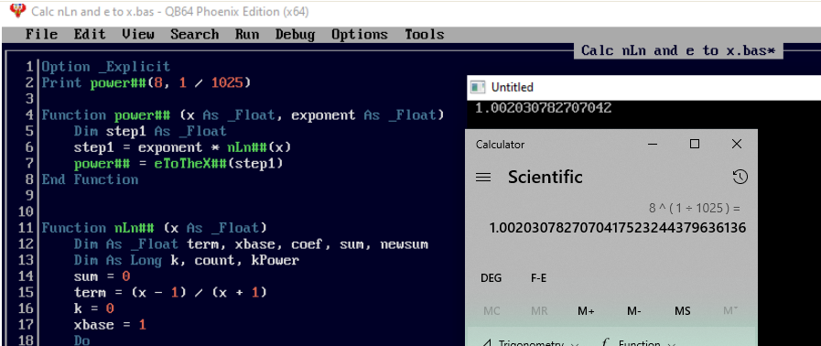Click line 2 Print power##(8, 1 / 1025)

coord(146,82)
